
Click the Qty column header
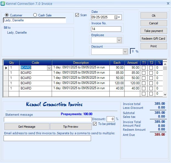[12, 63]
